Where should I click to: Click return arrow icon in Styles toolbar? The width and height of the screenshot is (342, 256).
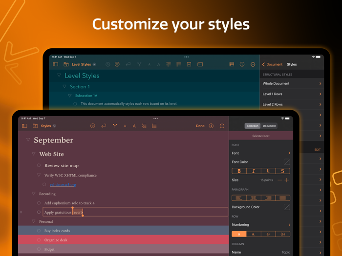(104, 126)
